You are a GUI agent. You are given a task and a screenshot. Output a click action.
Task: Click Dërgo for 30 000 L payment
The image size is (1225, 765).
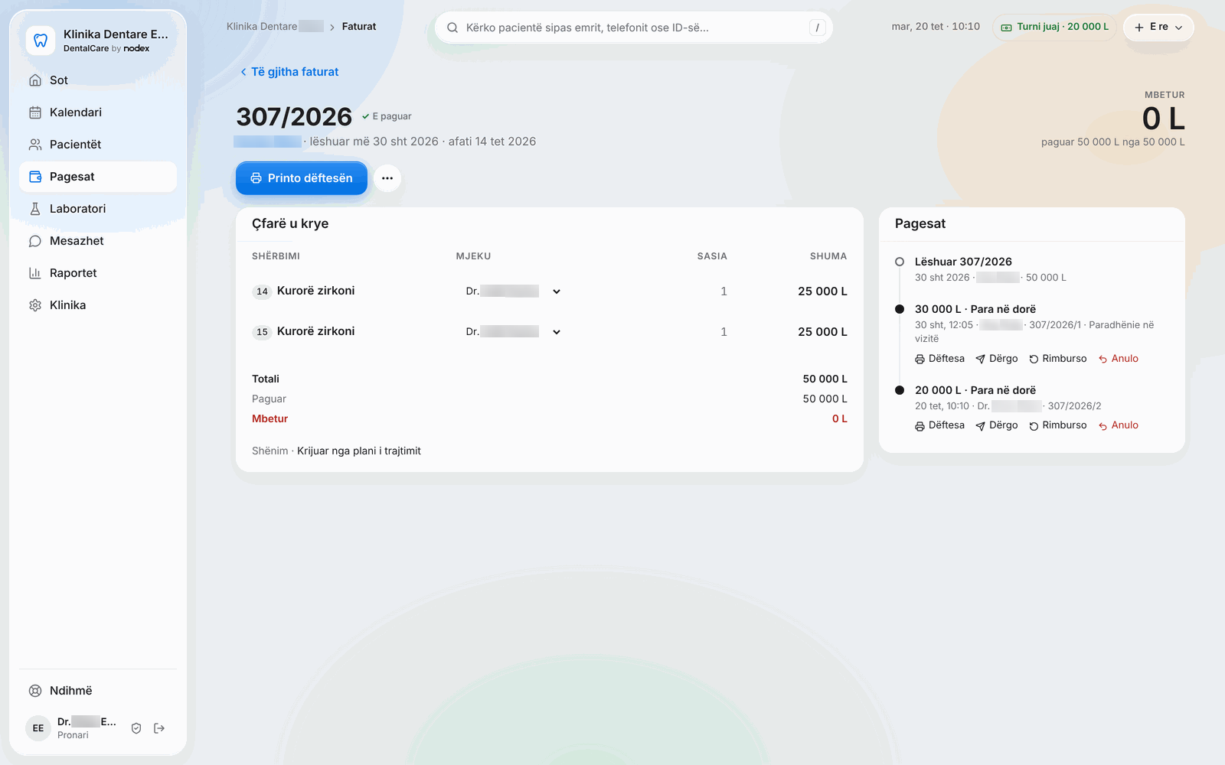(x=997, y=359)
